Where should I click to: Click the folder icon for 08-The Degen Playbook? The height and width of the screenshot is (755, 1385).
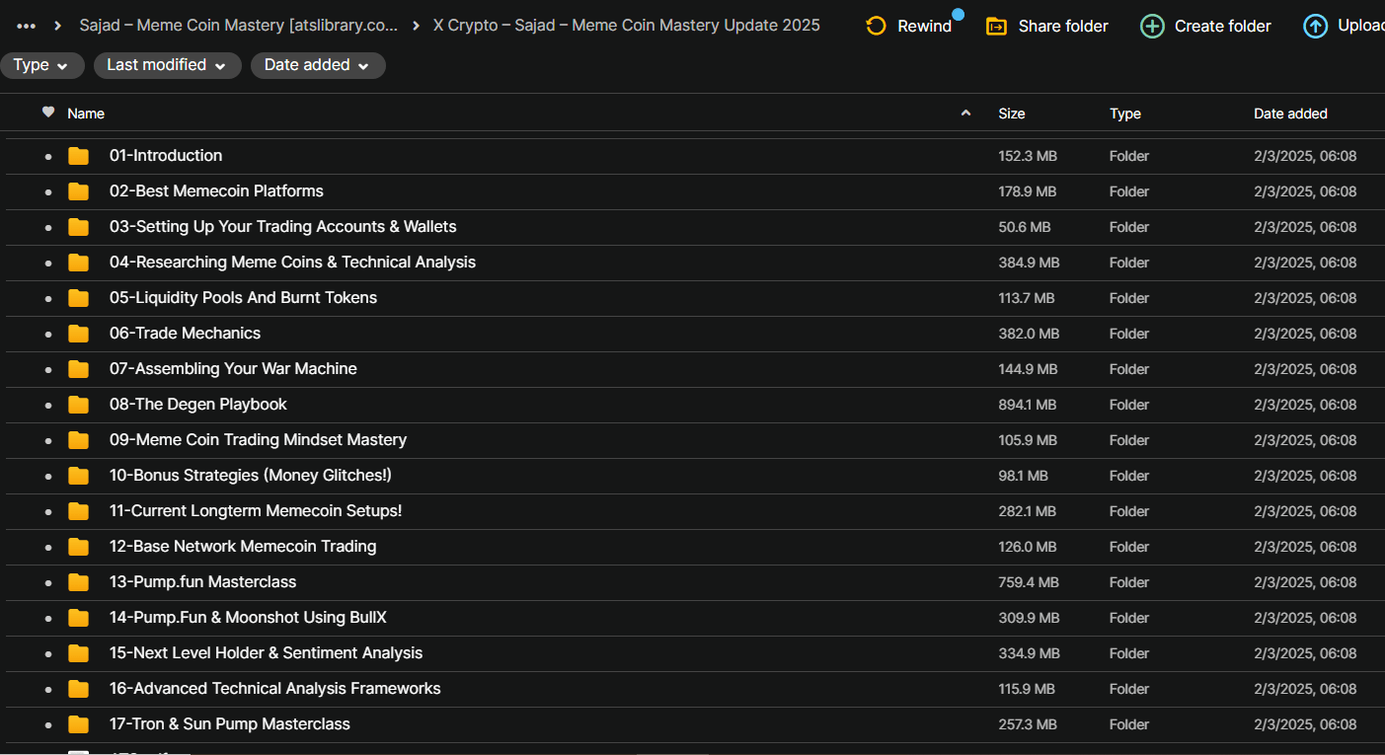[79, 405]
